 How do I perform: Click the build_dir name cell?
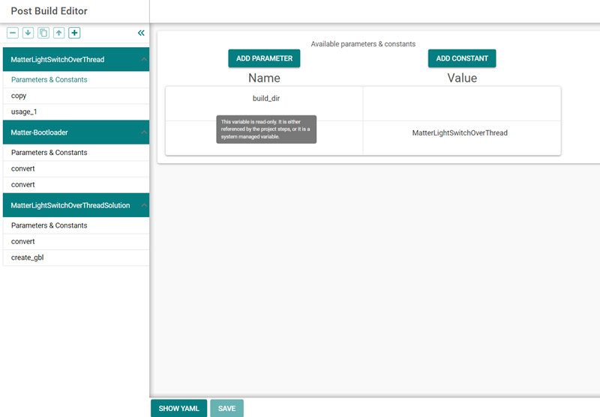265,98
